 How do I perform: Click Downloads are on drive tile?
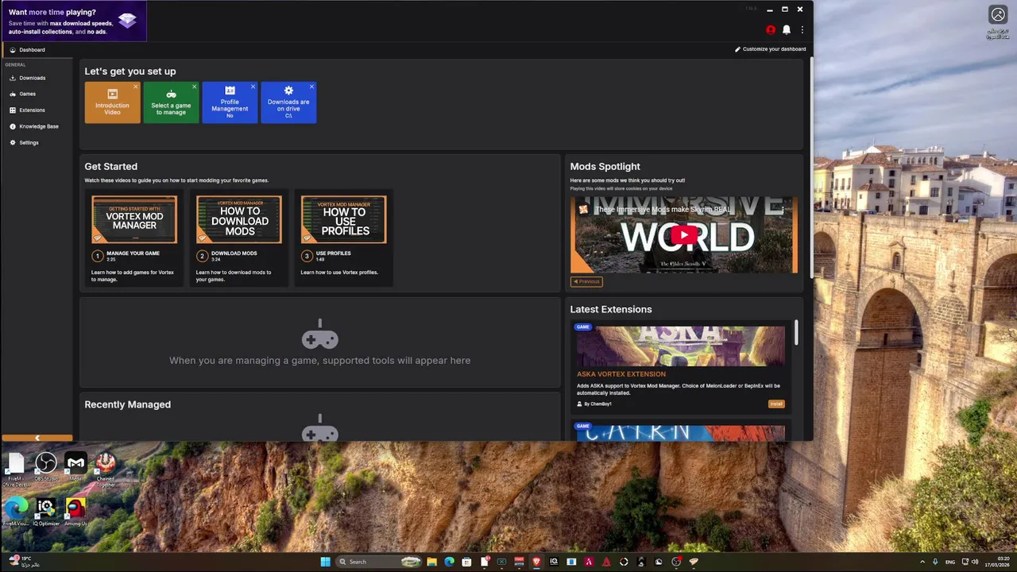(x=288, y=102)
